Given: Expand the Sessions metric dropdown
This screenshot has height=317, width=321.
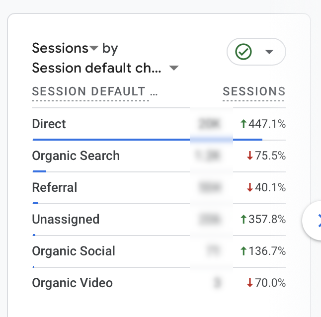Looking at the screenshot, I should click(94, 49).
